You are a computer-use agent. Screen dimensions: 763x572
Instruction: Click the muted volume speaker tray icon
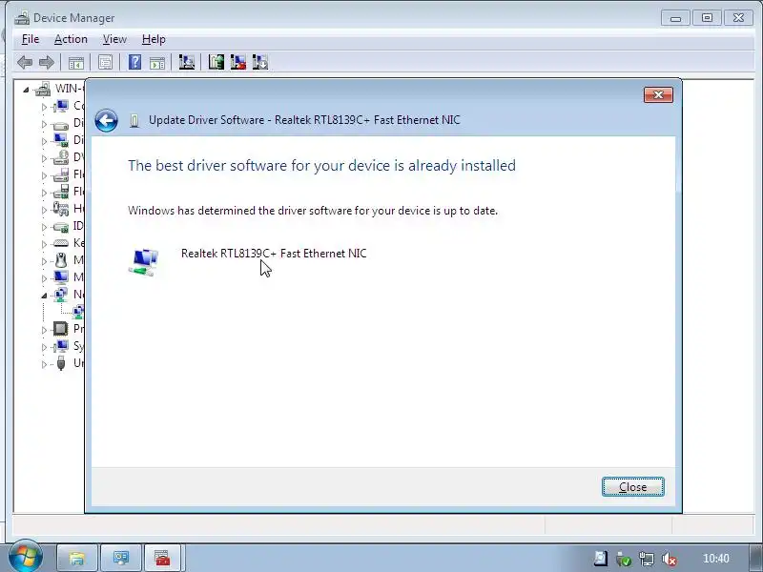tap(670, 559)
